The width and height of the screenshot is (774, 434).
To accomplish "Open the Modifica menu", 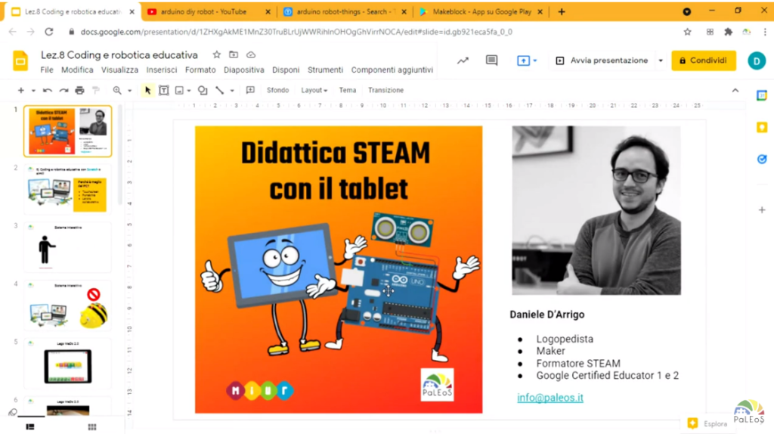I will point(77,70).
